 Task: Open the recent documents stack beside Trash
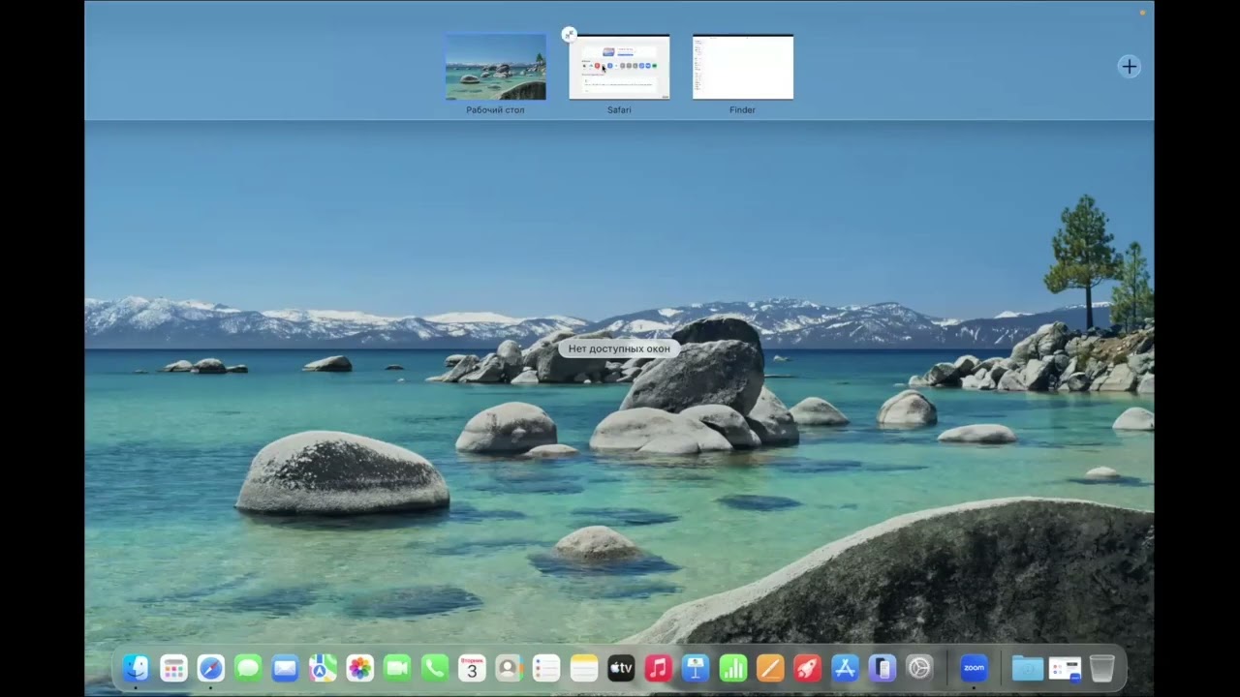pyautogui.click(x=1065, y=668)
